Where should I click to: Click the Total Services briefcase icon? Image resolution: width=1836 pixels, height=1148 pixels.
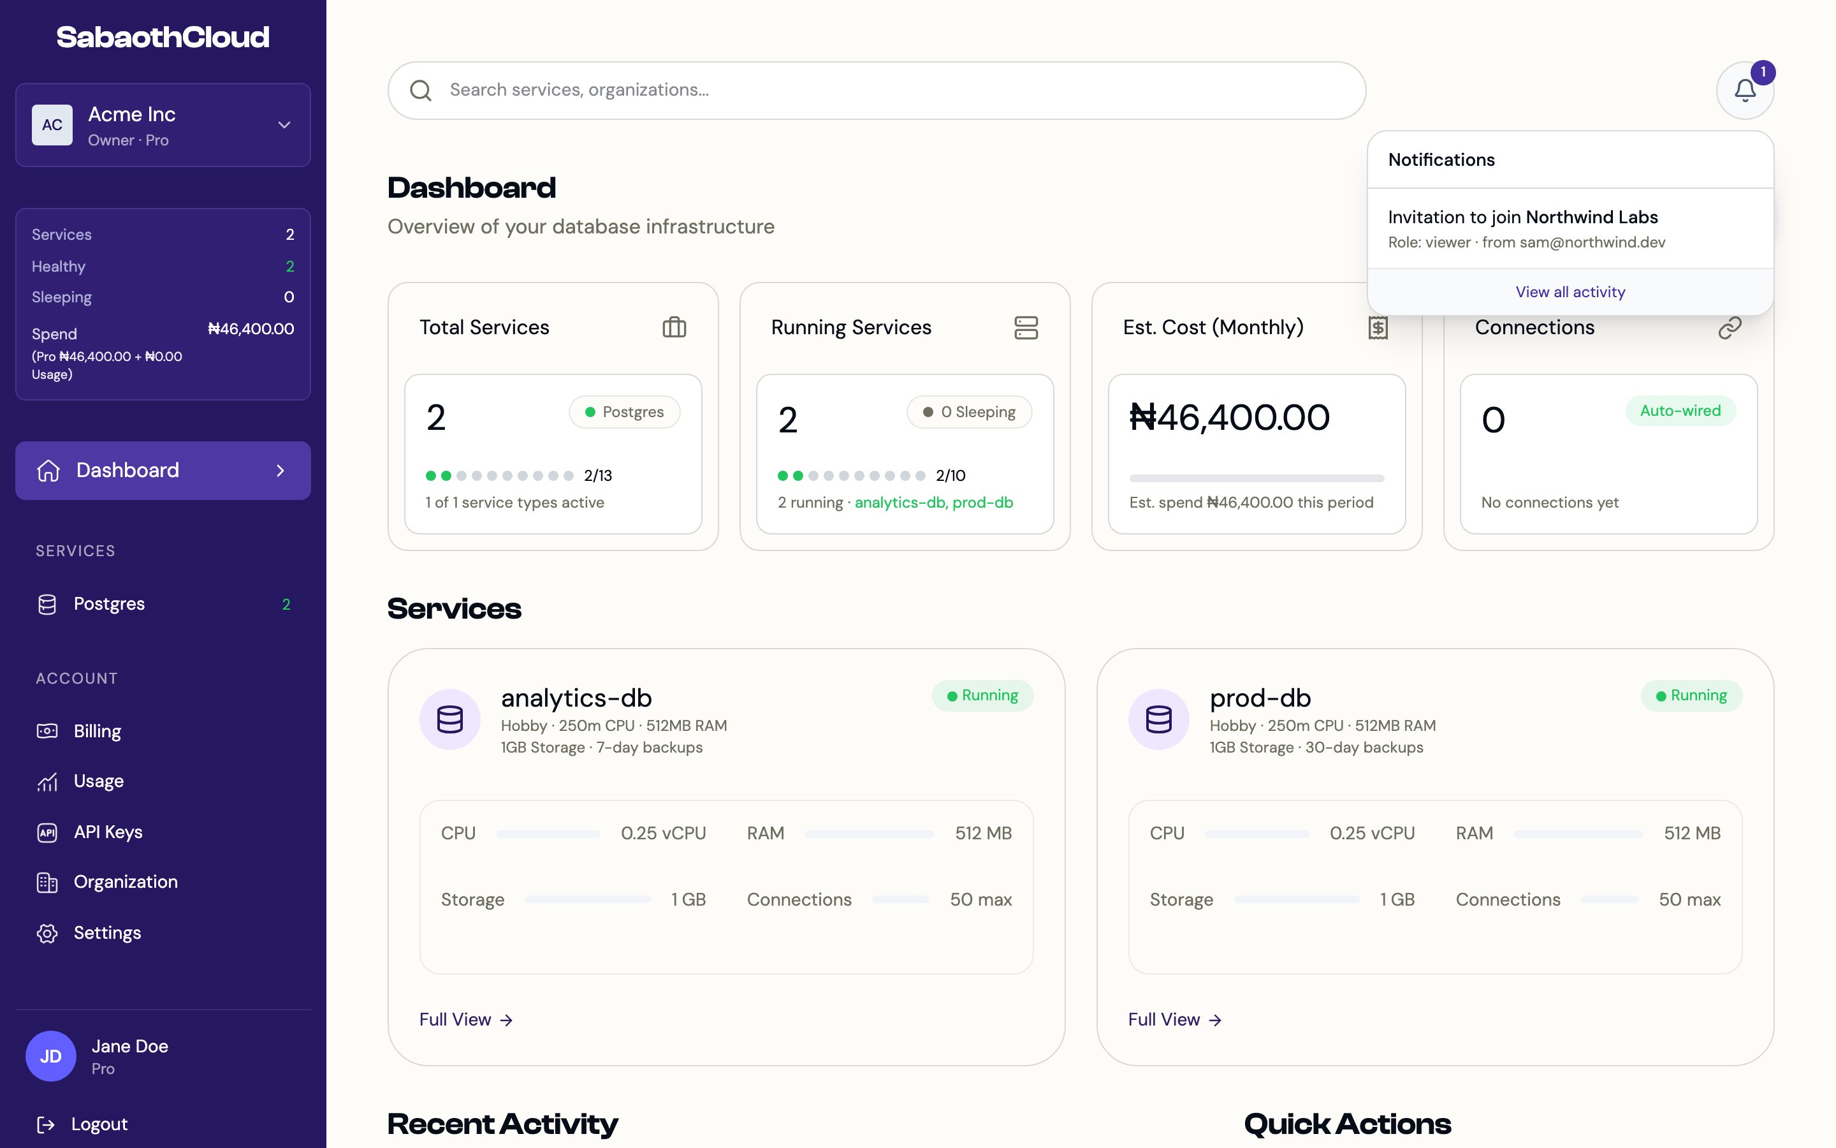674,327
